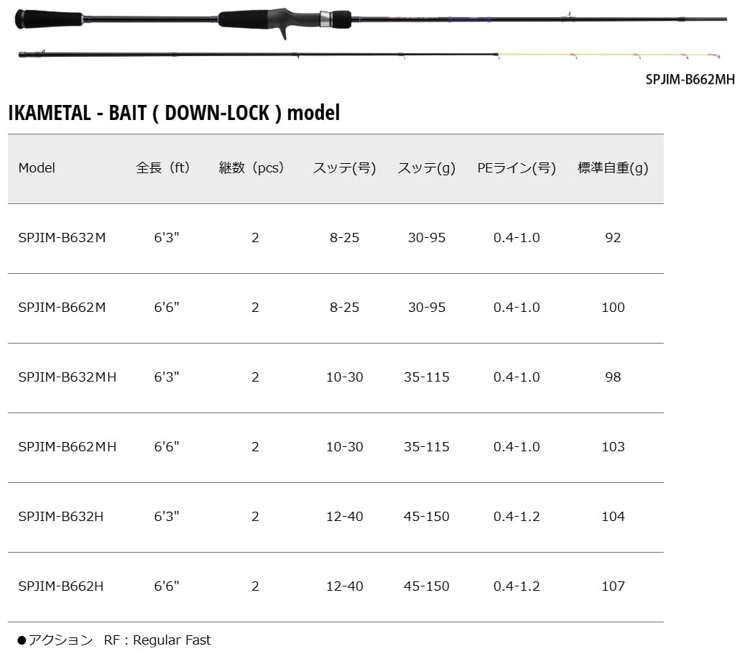Click the 107 weight value cell
Image resolution: width=745 pixels, height=659 pixels.
(613, 586)
